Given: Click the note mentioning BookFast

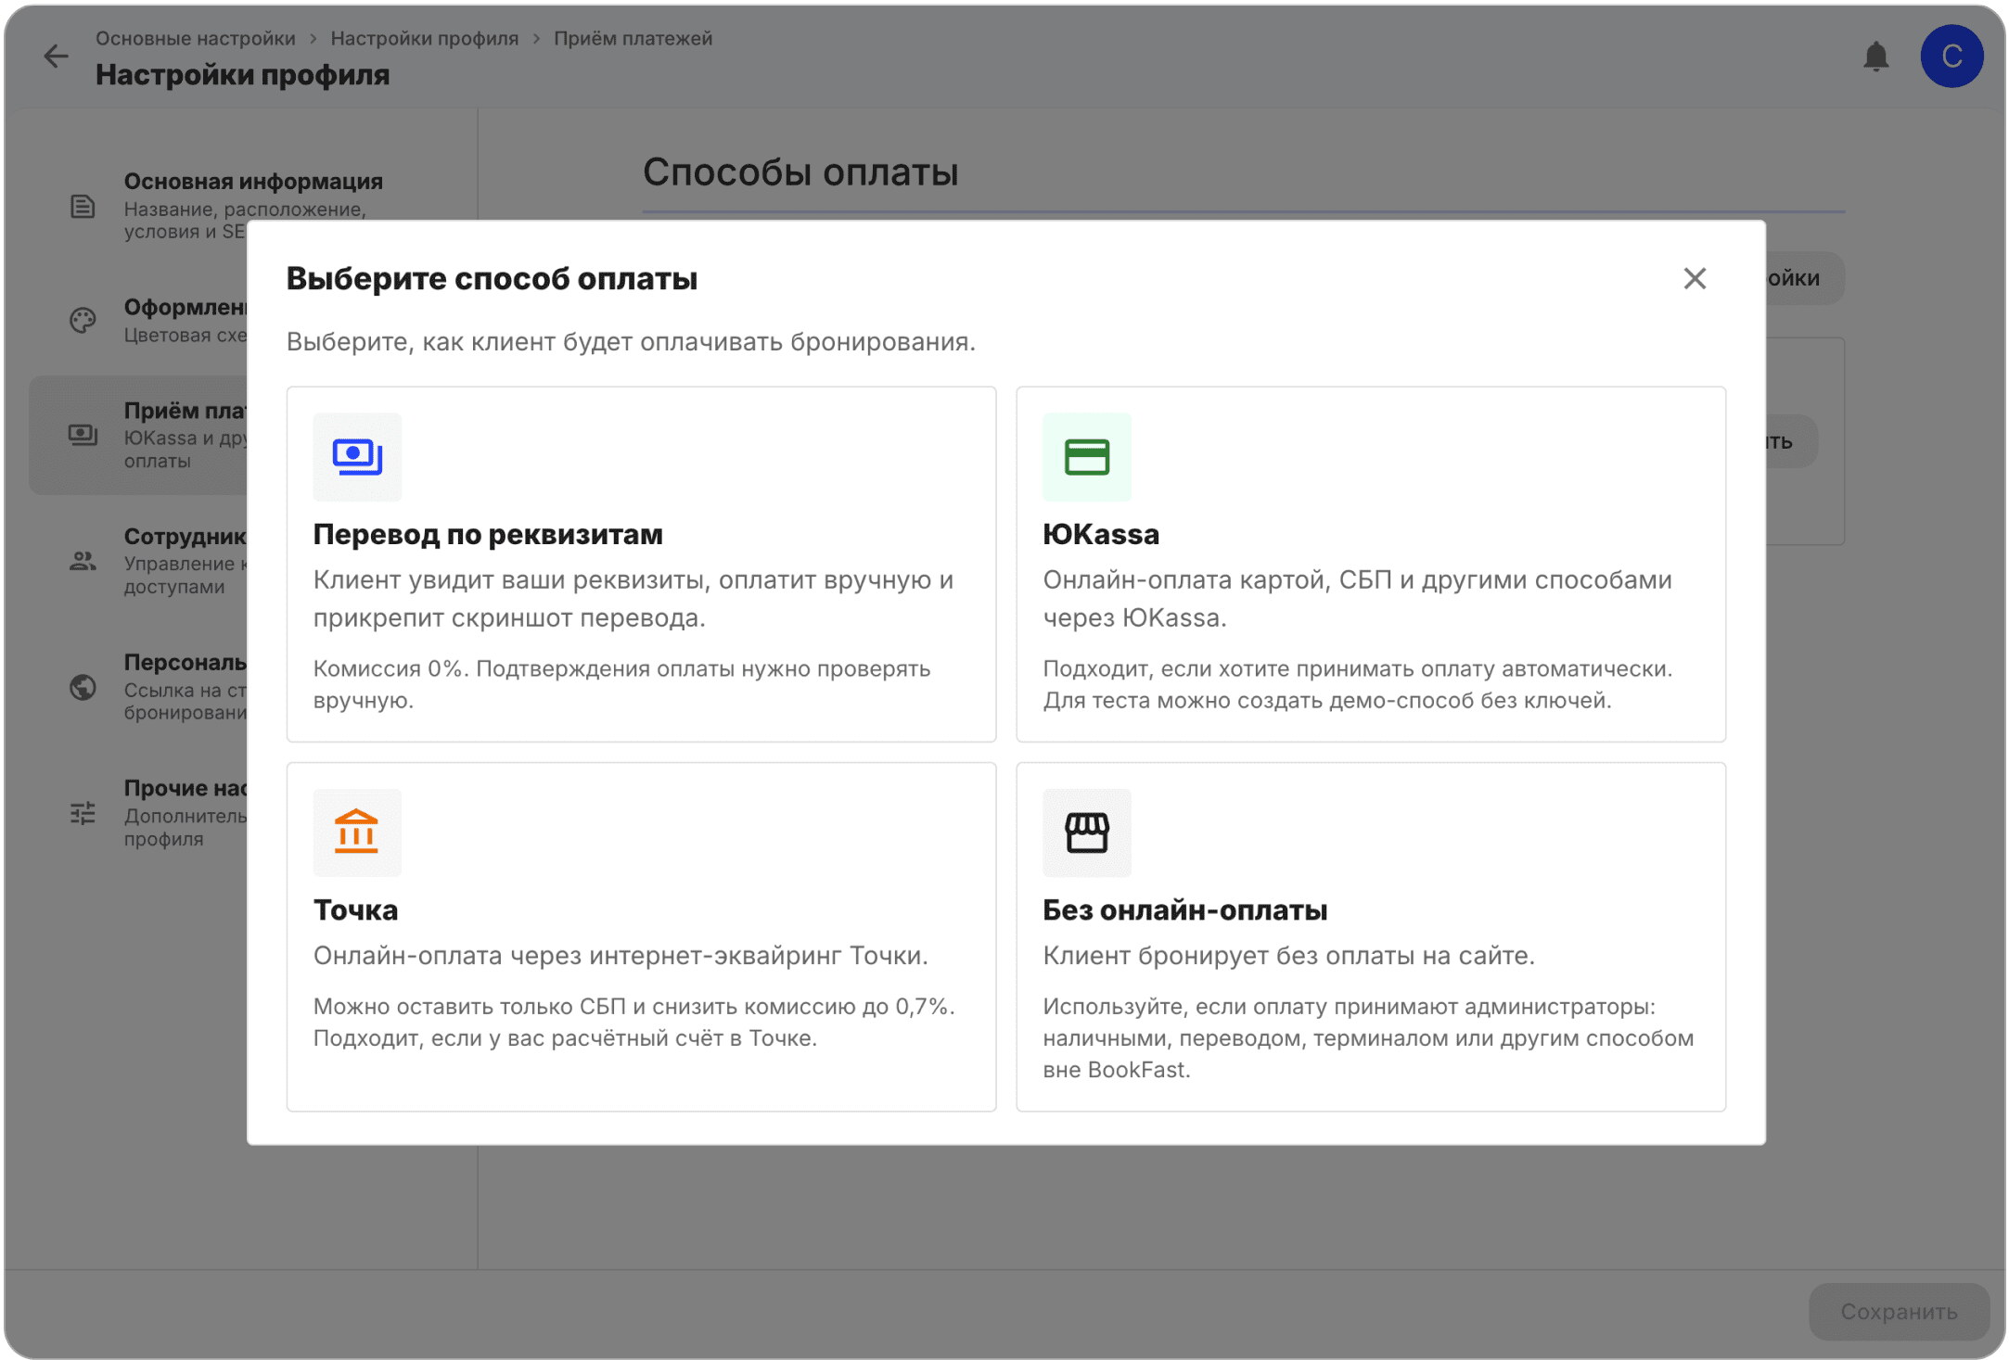Looking at the screenshot, I should tap(1368, 1037).
